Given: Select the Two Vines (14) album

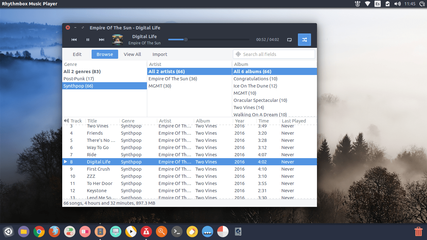Looking at the screenshot, I should point(274,107).
